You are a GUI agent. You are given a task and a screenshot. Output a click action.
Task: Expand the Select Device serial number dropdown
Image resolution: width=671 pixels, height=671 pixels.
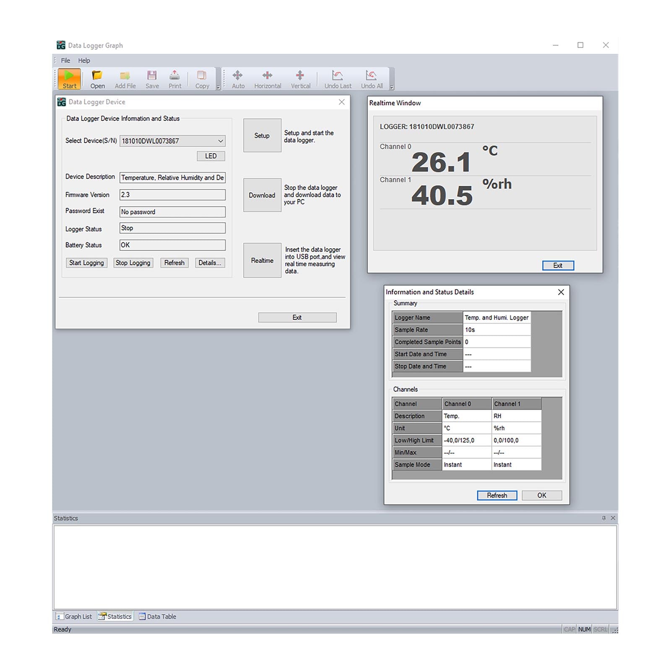[220, 141]
